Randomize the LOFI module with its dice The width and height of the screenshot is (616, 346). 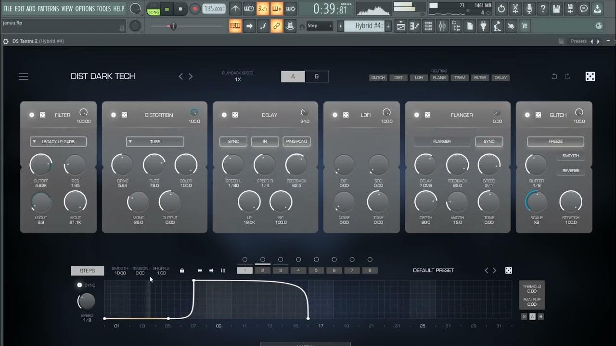click(x=346, y=115)
